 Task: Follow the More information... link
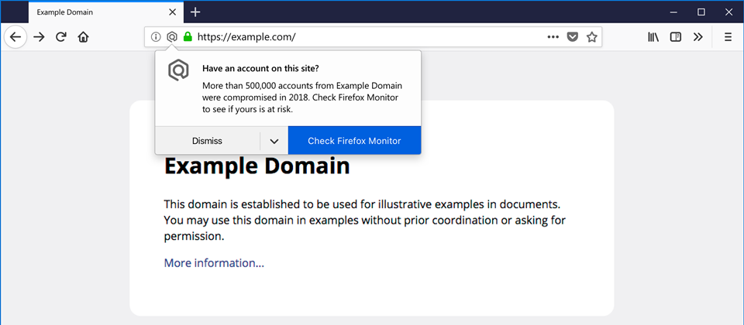[x=214, y=263]
